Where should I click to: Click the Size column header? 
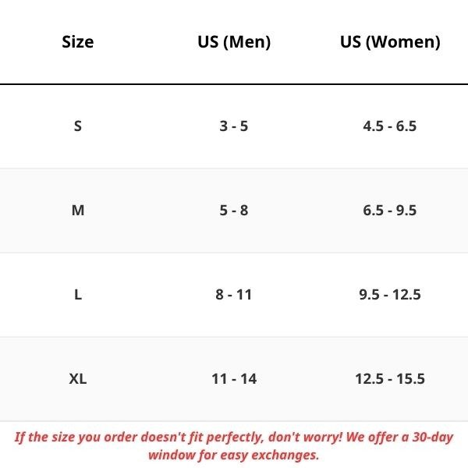tap(77, 42)
